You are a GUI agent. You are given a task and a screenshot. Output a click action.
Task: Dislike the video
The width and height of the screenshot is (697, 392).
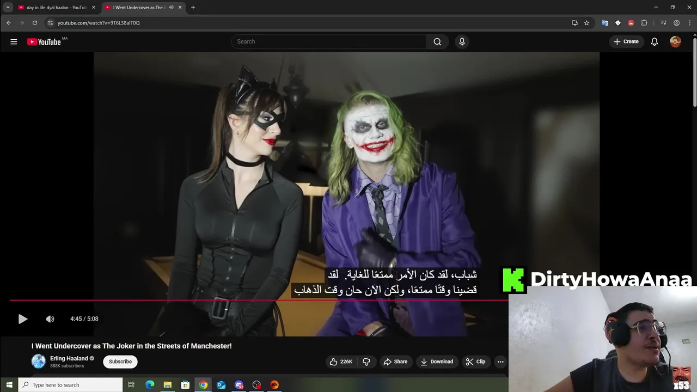(x=366, y=362)
